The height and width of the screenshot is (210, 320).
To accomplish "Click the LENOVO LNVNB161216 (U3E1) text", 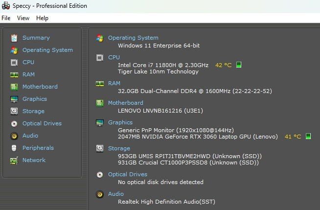I will click(x=160, y=111).
